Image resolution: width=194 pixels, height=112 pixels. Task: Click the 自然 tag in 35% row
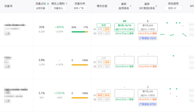103,25
